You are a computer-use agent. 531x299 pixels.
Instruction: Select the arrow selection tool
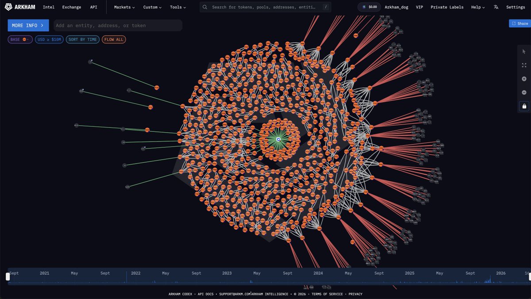[524, 51]
